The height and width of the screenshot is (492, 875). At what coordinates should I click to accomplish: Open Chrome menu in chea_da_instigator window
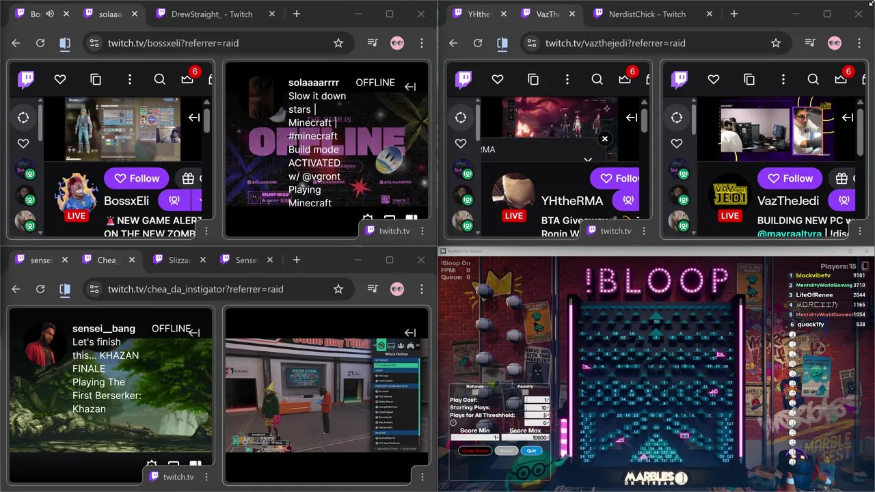(x=422, y=289)
